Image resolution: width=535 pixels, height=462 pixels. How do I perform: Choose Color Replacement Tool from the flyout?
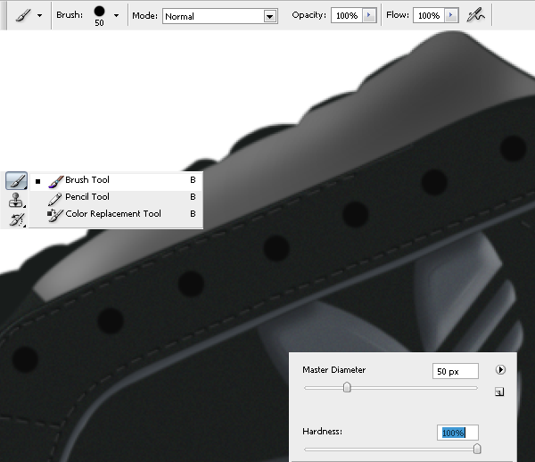[116, 214]
